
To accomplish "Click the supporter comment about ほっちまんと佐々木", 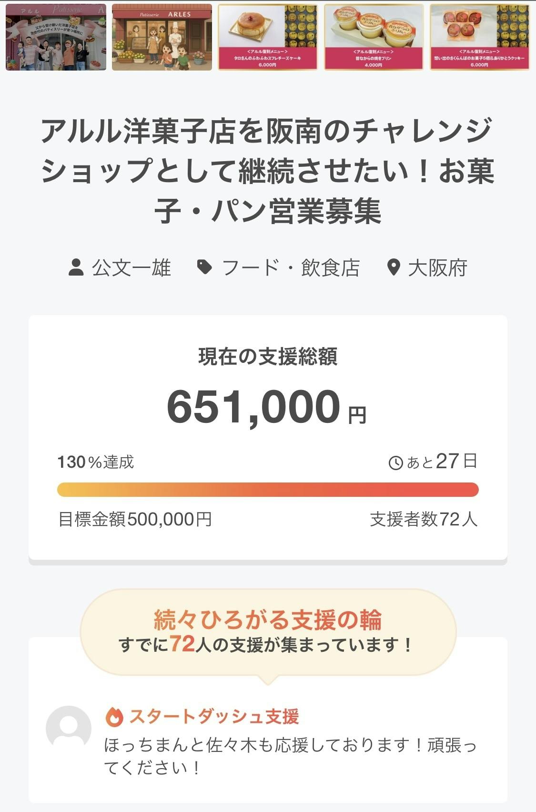I will point(290,756).
